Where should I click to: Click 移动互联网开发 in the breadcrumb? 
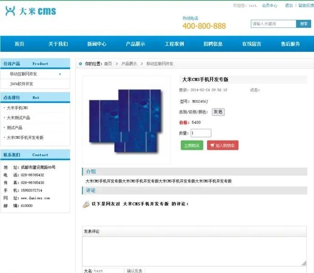(x=160, y=64)
